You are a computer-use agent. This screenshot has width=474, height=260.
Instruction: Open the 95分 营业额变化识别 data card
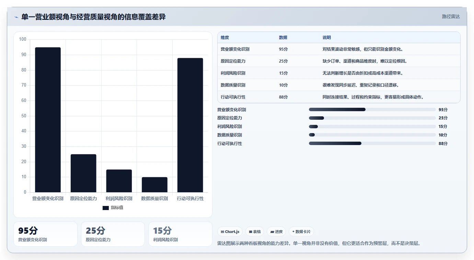[x=45, y=234]
